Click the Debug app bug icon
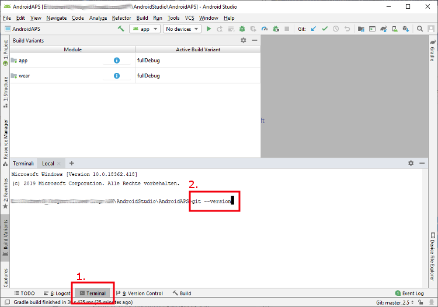Screen dimensions: 438x307 pyautogui.click(x=242, y=29)
